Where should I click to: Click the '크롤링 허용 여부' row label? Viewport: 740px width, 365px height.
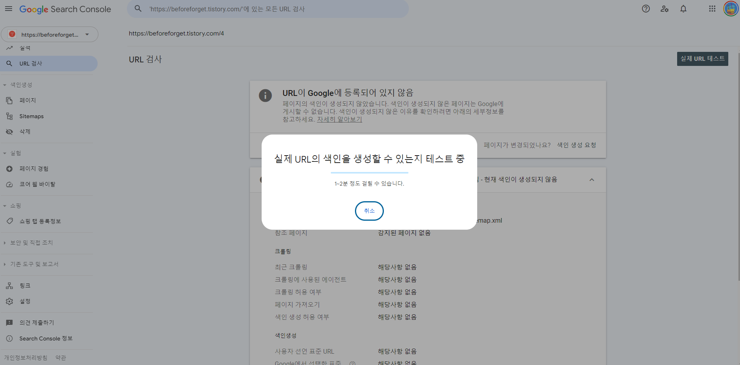coord(298,292)
